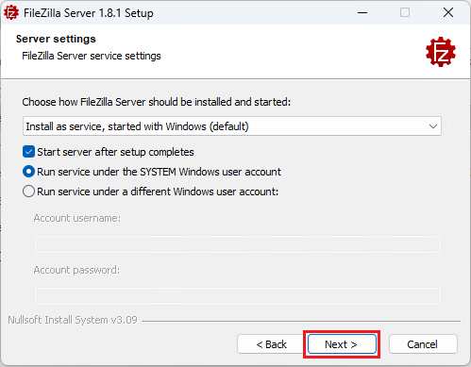This screenshot has height=367, width=471.
Task: Open the install mode dropdown list
Action: tap(232, 126)
